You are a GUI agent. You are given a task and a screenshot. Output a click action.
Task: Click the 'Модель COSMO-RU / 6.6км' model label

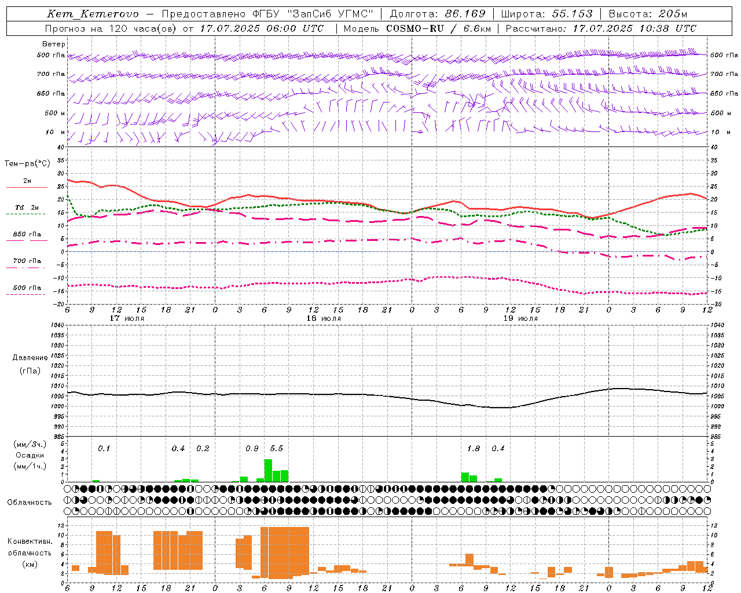click(417, 28)
